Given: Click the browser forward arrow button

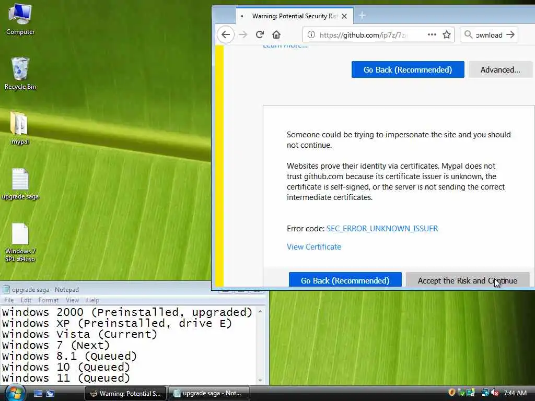Looking at the screenshot, I should [x=243, y=34].
